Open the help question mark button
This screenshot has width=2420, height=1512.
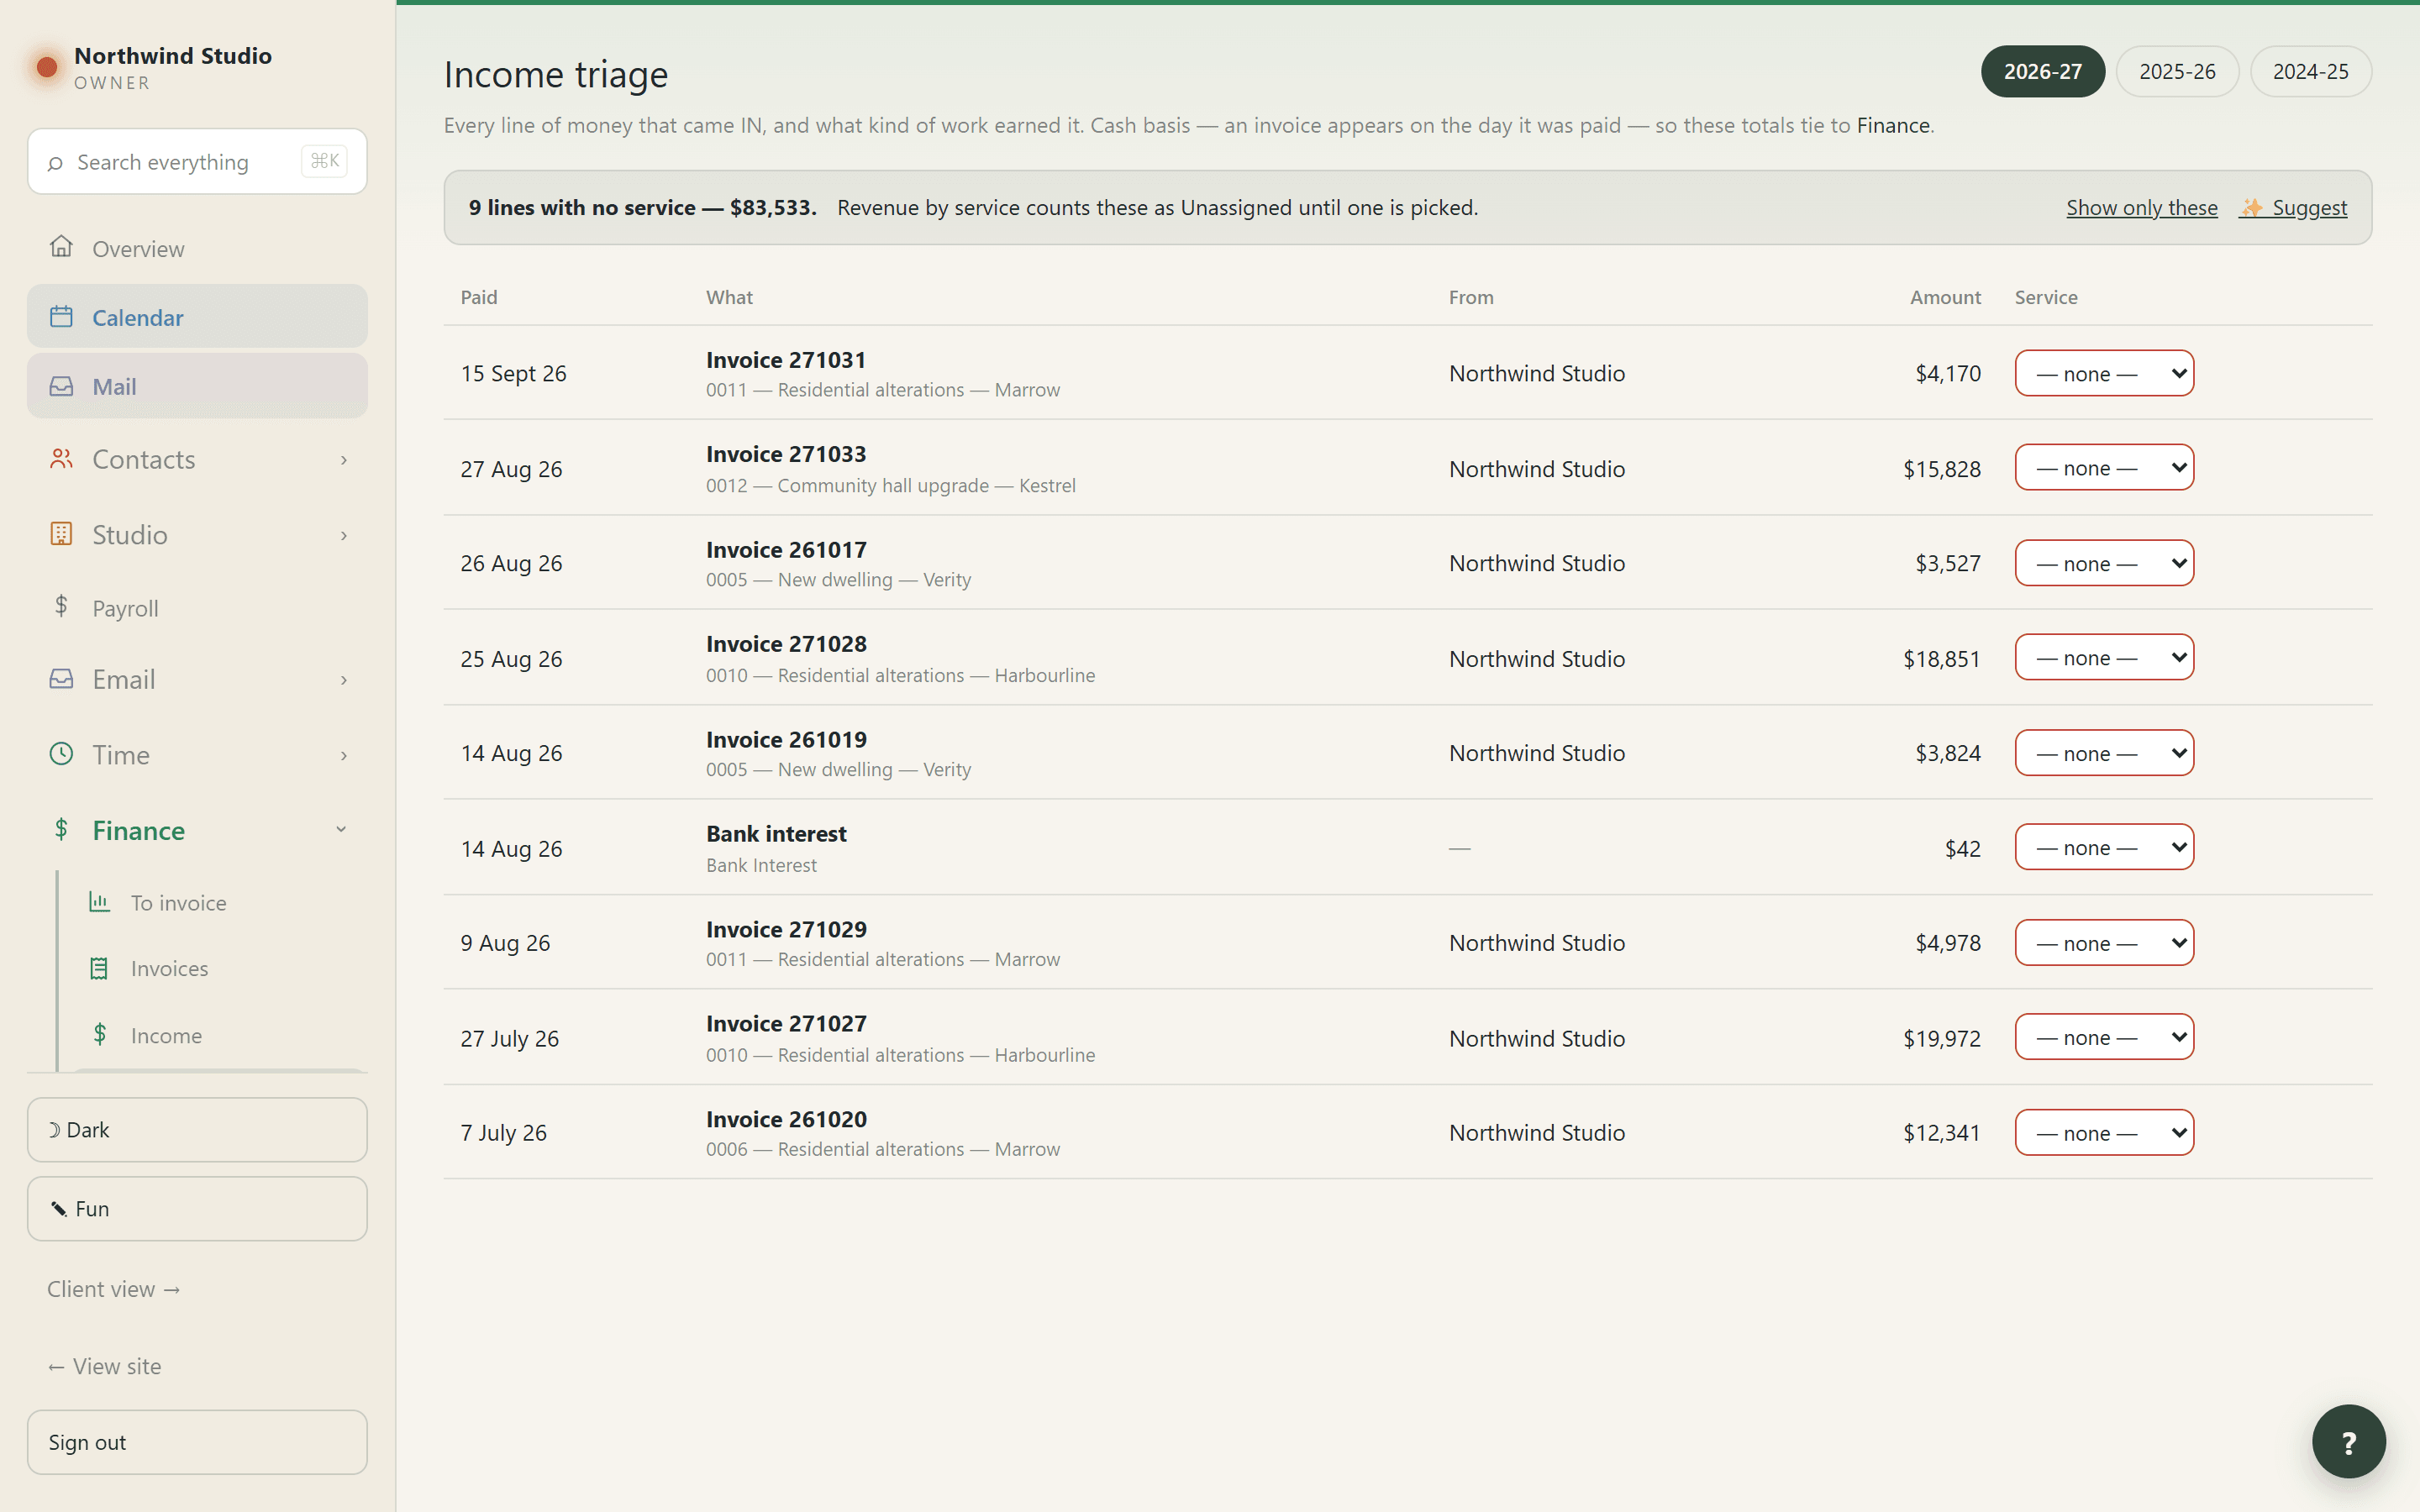coord(2348,1441)
